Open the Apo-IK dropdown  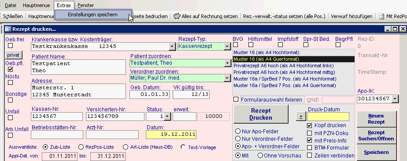click(x=395, y=99)
